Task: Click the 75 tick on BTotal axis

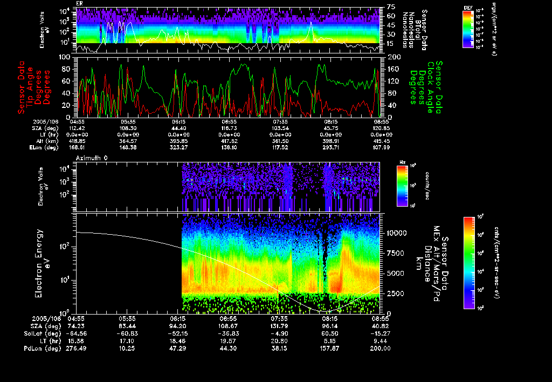Action: point(391,6)
